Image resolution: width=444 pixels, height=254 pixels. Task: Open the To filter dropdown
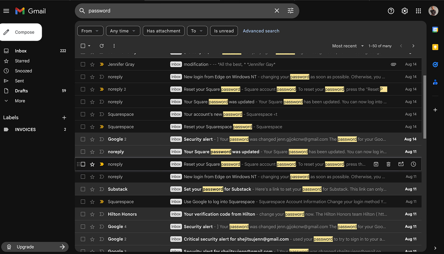pos(197,31)
